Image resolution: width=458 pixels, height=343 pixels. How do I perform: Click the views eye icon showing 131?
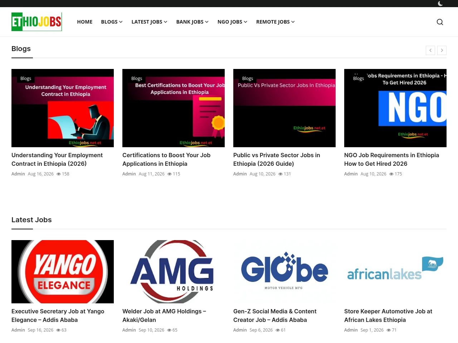tap(281, 174)
